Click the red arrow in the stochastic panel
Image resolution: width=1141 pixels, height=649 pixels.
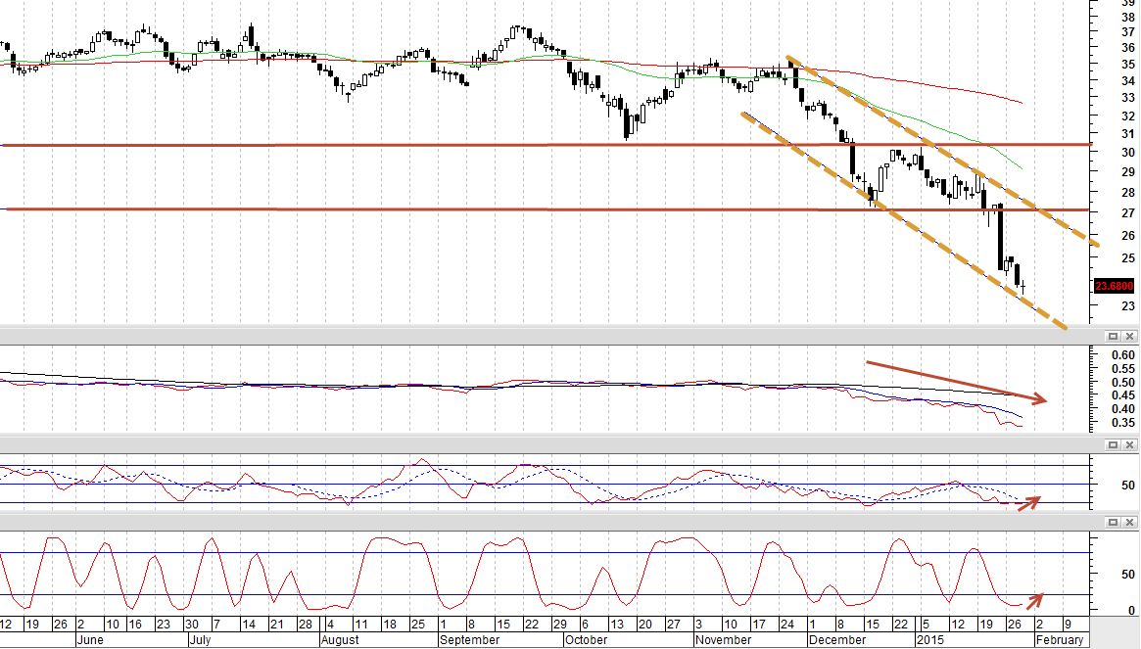tap(1035, 601)
